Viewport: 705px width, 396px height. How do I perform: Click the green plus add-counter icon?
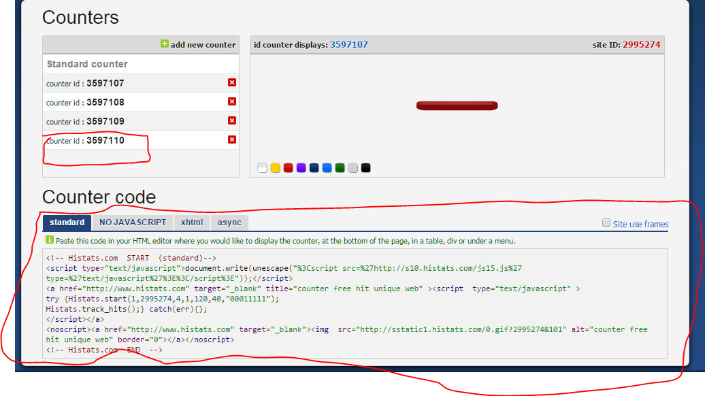click(165, 44)
